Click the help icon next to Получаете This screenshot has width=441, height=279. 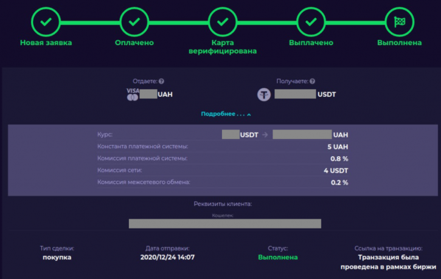tap(312, 81)
